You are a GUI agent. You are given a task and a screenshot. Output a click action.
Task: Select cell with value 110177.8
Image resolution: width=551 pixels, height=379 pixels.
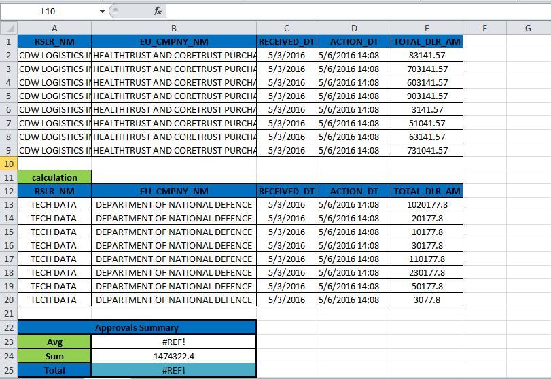pos(427,259)
